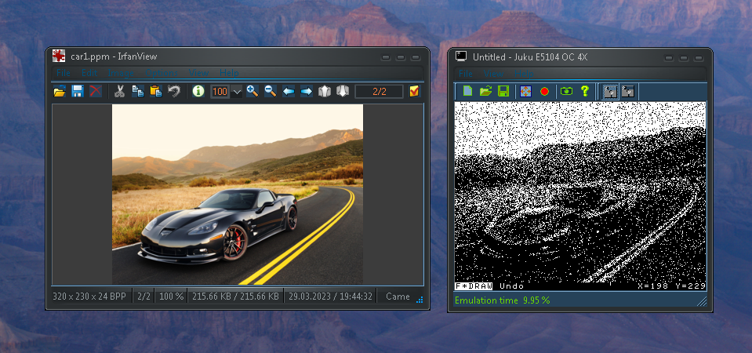Screen dimensions: 752x353
Task: Save the image with IrfanView's floppy icon
Action: (x=78, y=92)
